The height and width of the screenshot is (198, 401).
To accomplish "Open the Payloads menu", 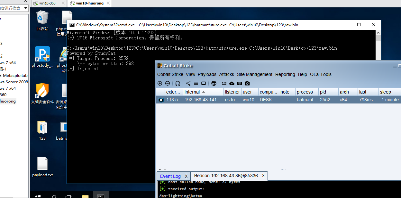I will click(x=207, y=74).
